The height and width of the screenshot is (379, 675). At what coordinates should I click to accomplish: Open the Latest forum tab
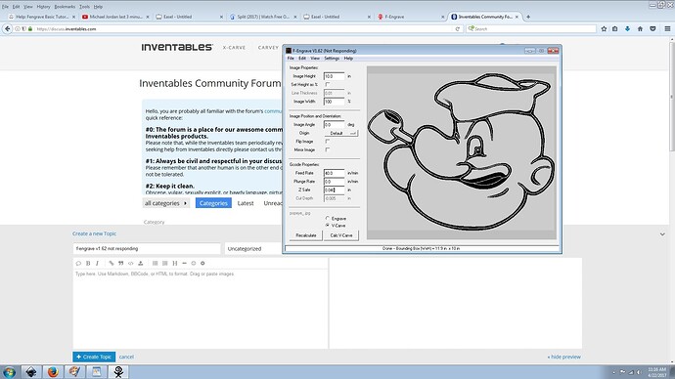point(246,203)
